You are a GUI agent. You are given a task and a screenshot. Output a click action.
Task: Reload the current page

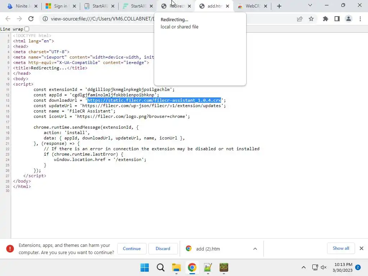pyautogui.click(x=31, y=19)
